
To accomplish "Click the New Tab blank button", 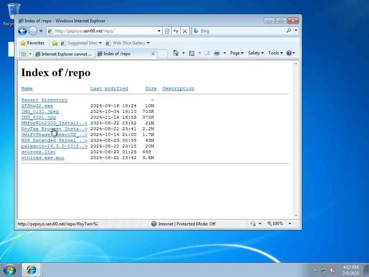I will [x=163, y=54].
